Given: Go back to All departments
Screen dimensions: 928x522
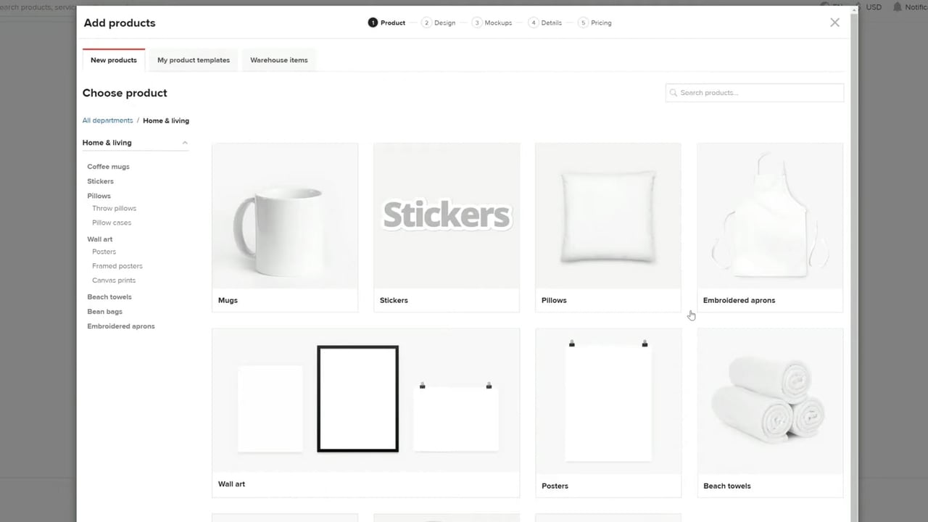Looking at the screenshot, I should [x=107, y=120].
